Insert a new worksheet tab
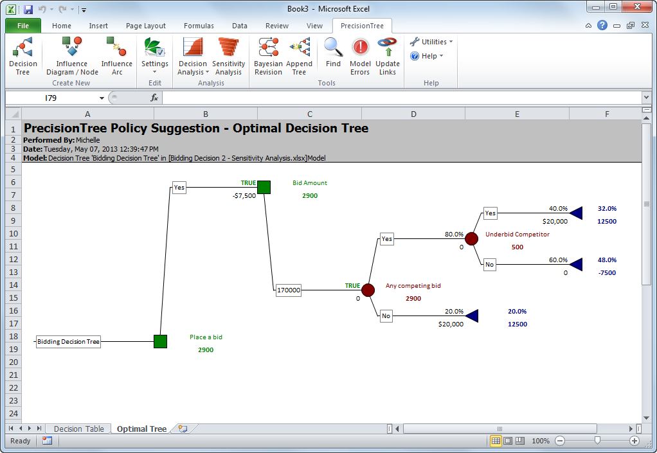Image resolution: width=657 pixels, height=453 pixels. point(183,429)
